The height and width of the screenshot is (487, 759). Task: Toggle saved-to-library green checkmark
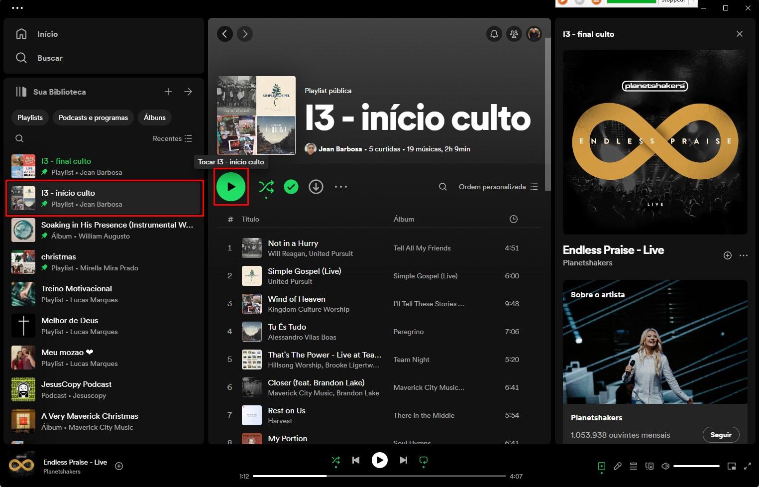click(291, 187)
